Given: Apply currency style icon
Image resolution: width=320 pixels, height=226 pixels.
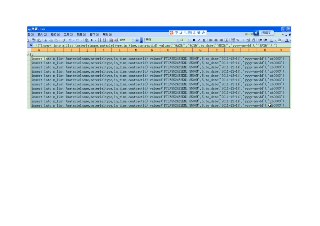Looking at the screenshot, I should coord(233,40).
